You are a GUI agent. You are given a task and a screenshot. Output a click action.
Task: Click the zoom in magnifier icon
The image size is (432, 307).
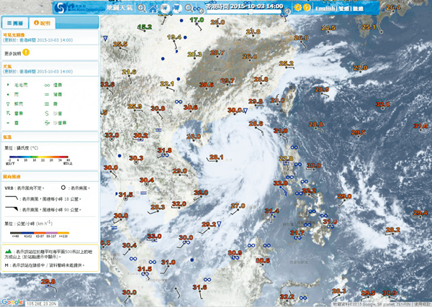tap(142, 8)
